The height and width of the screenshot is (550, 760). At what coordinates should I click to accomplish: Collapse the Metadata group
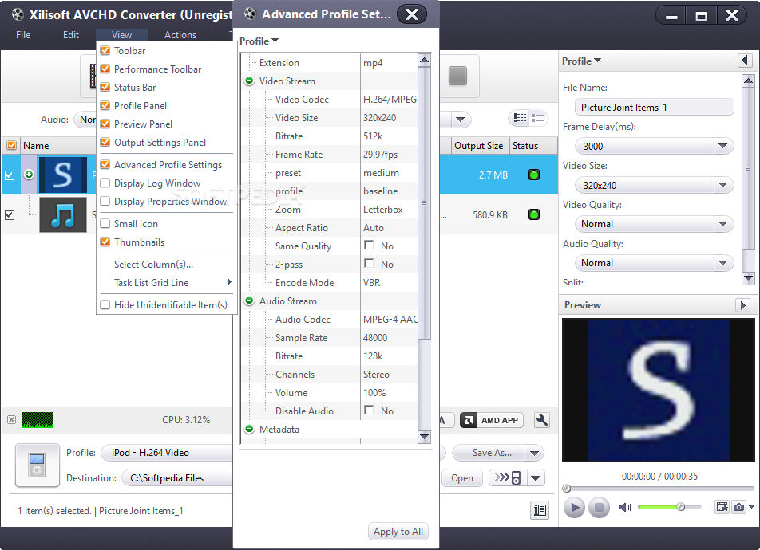coord(249,429)
